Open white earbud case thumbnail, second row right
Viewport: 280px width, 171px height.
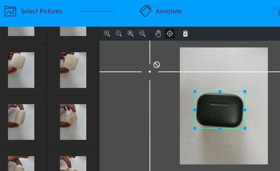coord(73,70)
